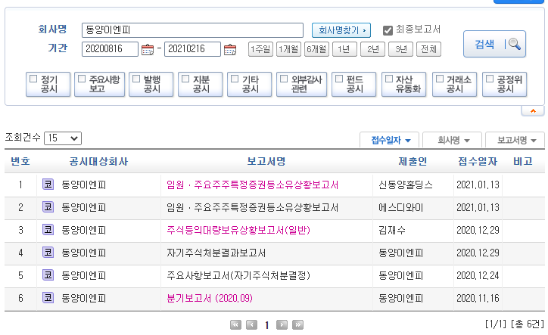Open the end date calendar picker
The height and width of the screenshot is (335, 548).
pos(230,50)
